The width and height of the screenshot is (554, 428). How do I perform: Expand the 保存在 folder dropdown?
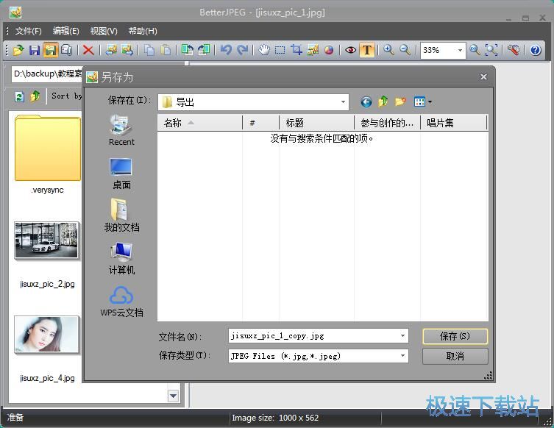click(343, 102)
